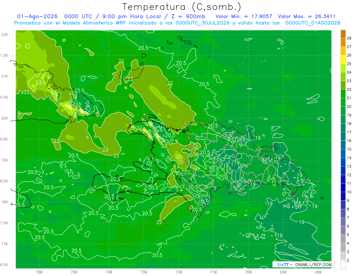Click the '70W' longitude axis label

[248, 272]
